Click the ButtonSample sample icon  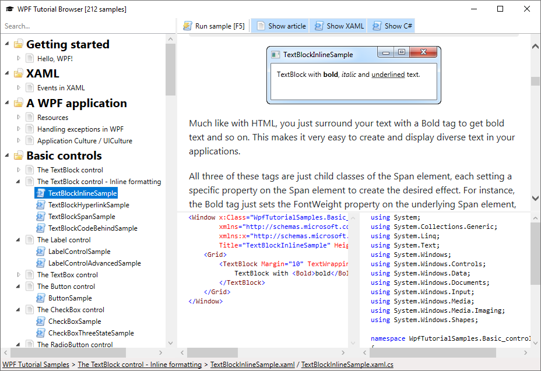pyautogui.click(x=40, y=298)
